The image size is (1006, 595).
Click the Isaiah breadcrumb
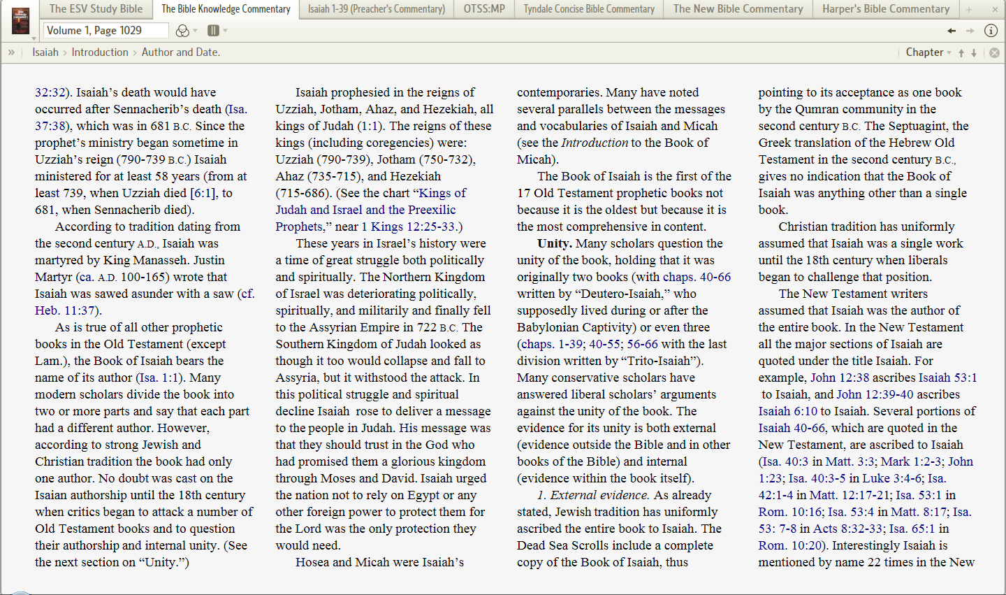pyautogui.click(x=45, y=52)
